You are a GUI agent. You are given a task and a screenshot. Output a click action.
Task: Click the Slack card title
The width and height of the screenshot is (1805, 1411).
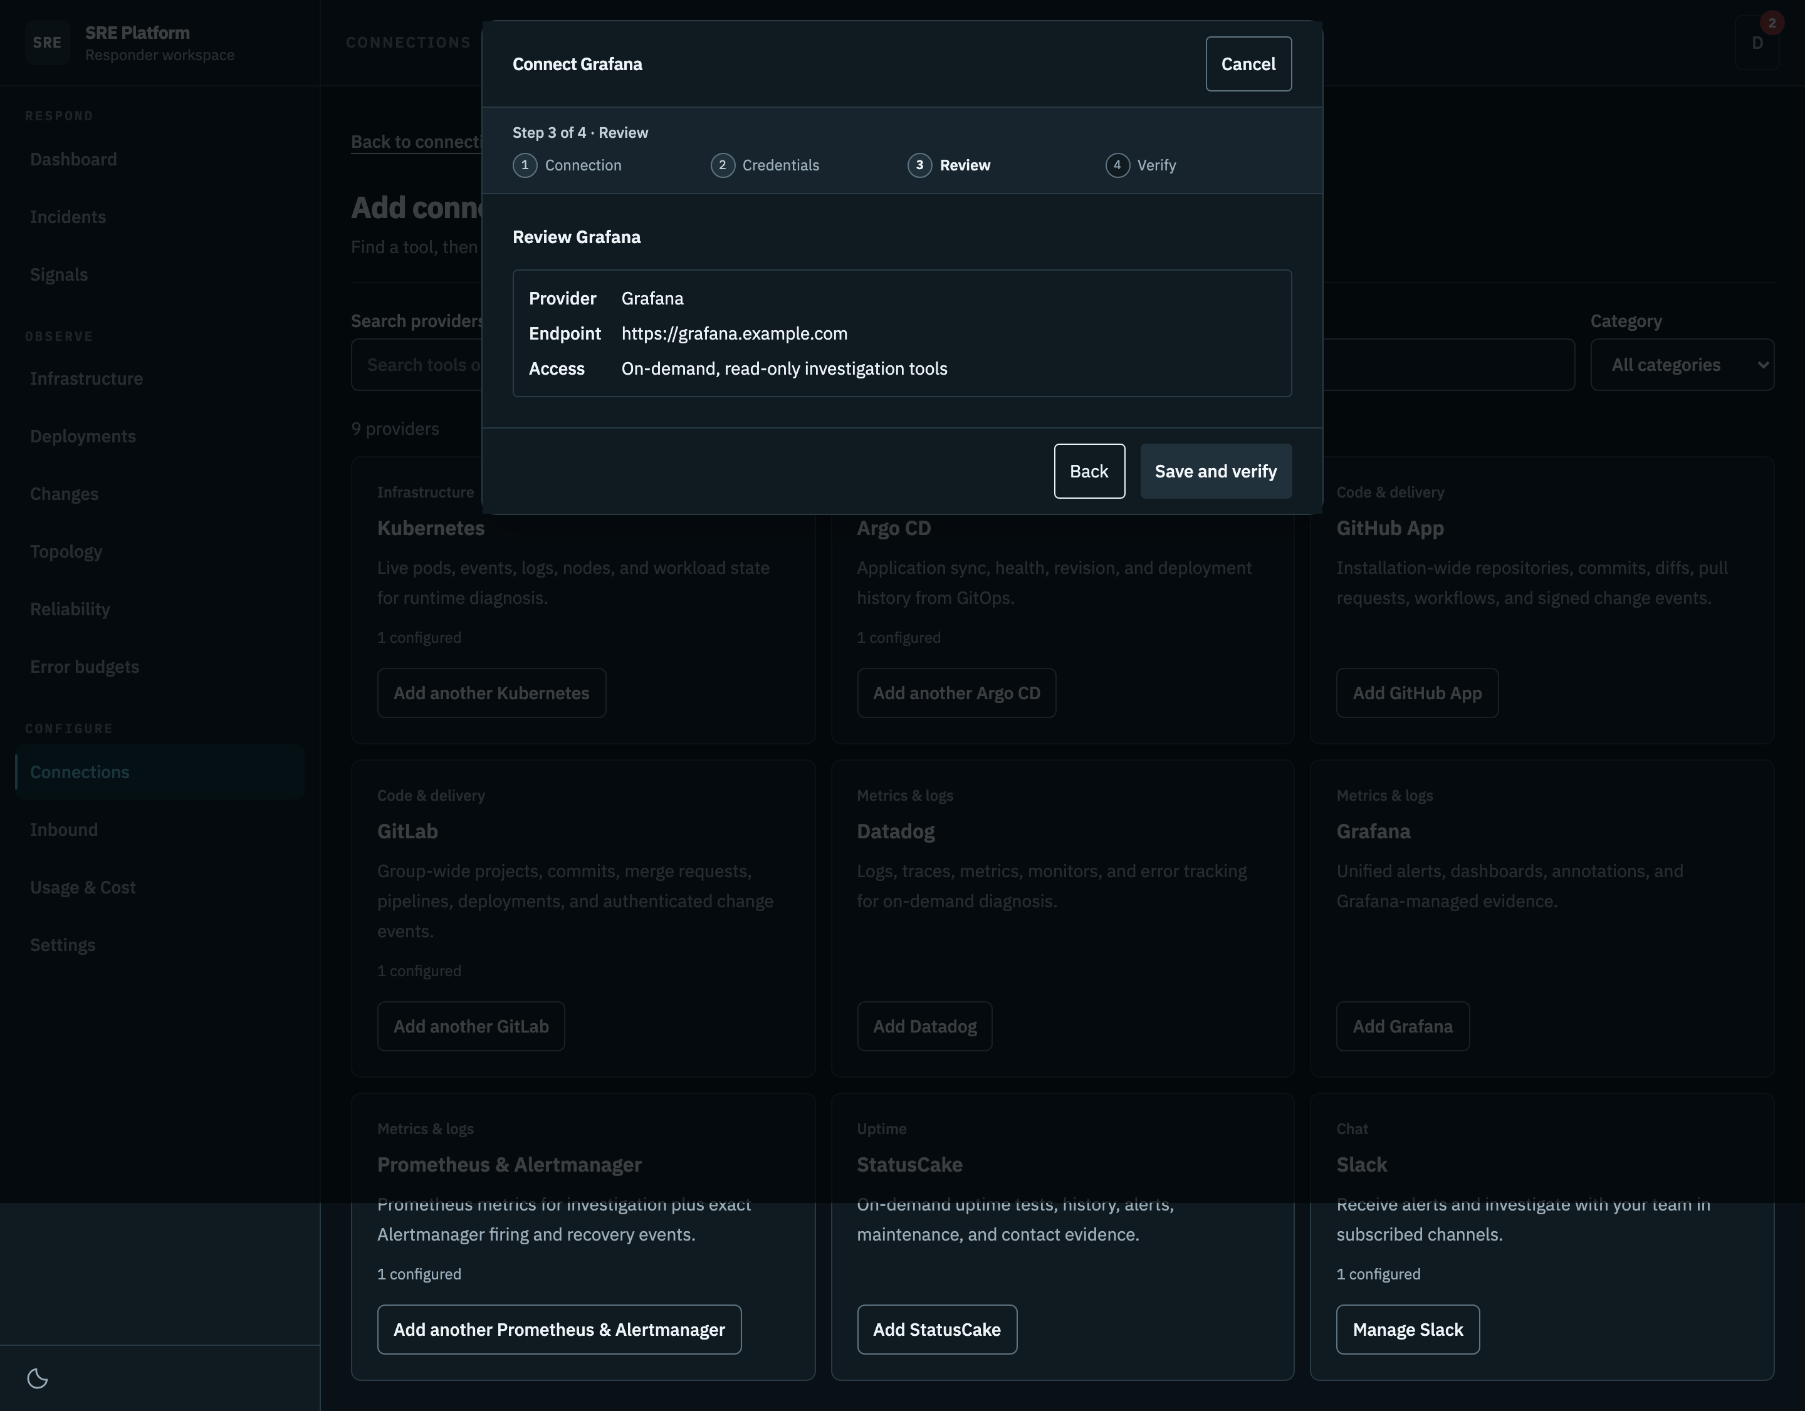1361,1165
